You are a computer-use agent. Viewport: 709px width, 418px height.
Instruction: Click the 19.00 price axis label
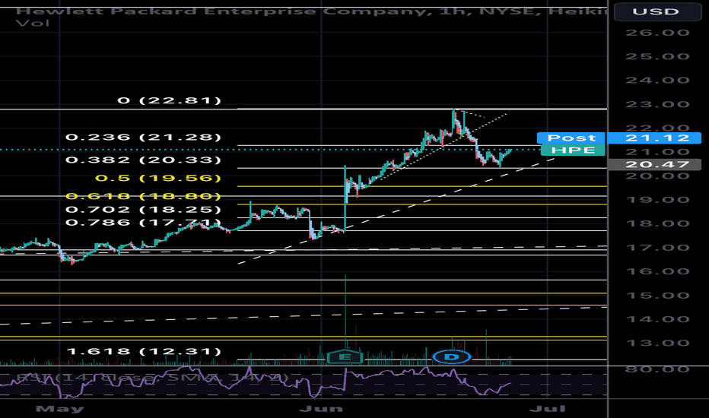657,200
